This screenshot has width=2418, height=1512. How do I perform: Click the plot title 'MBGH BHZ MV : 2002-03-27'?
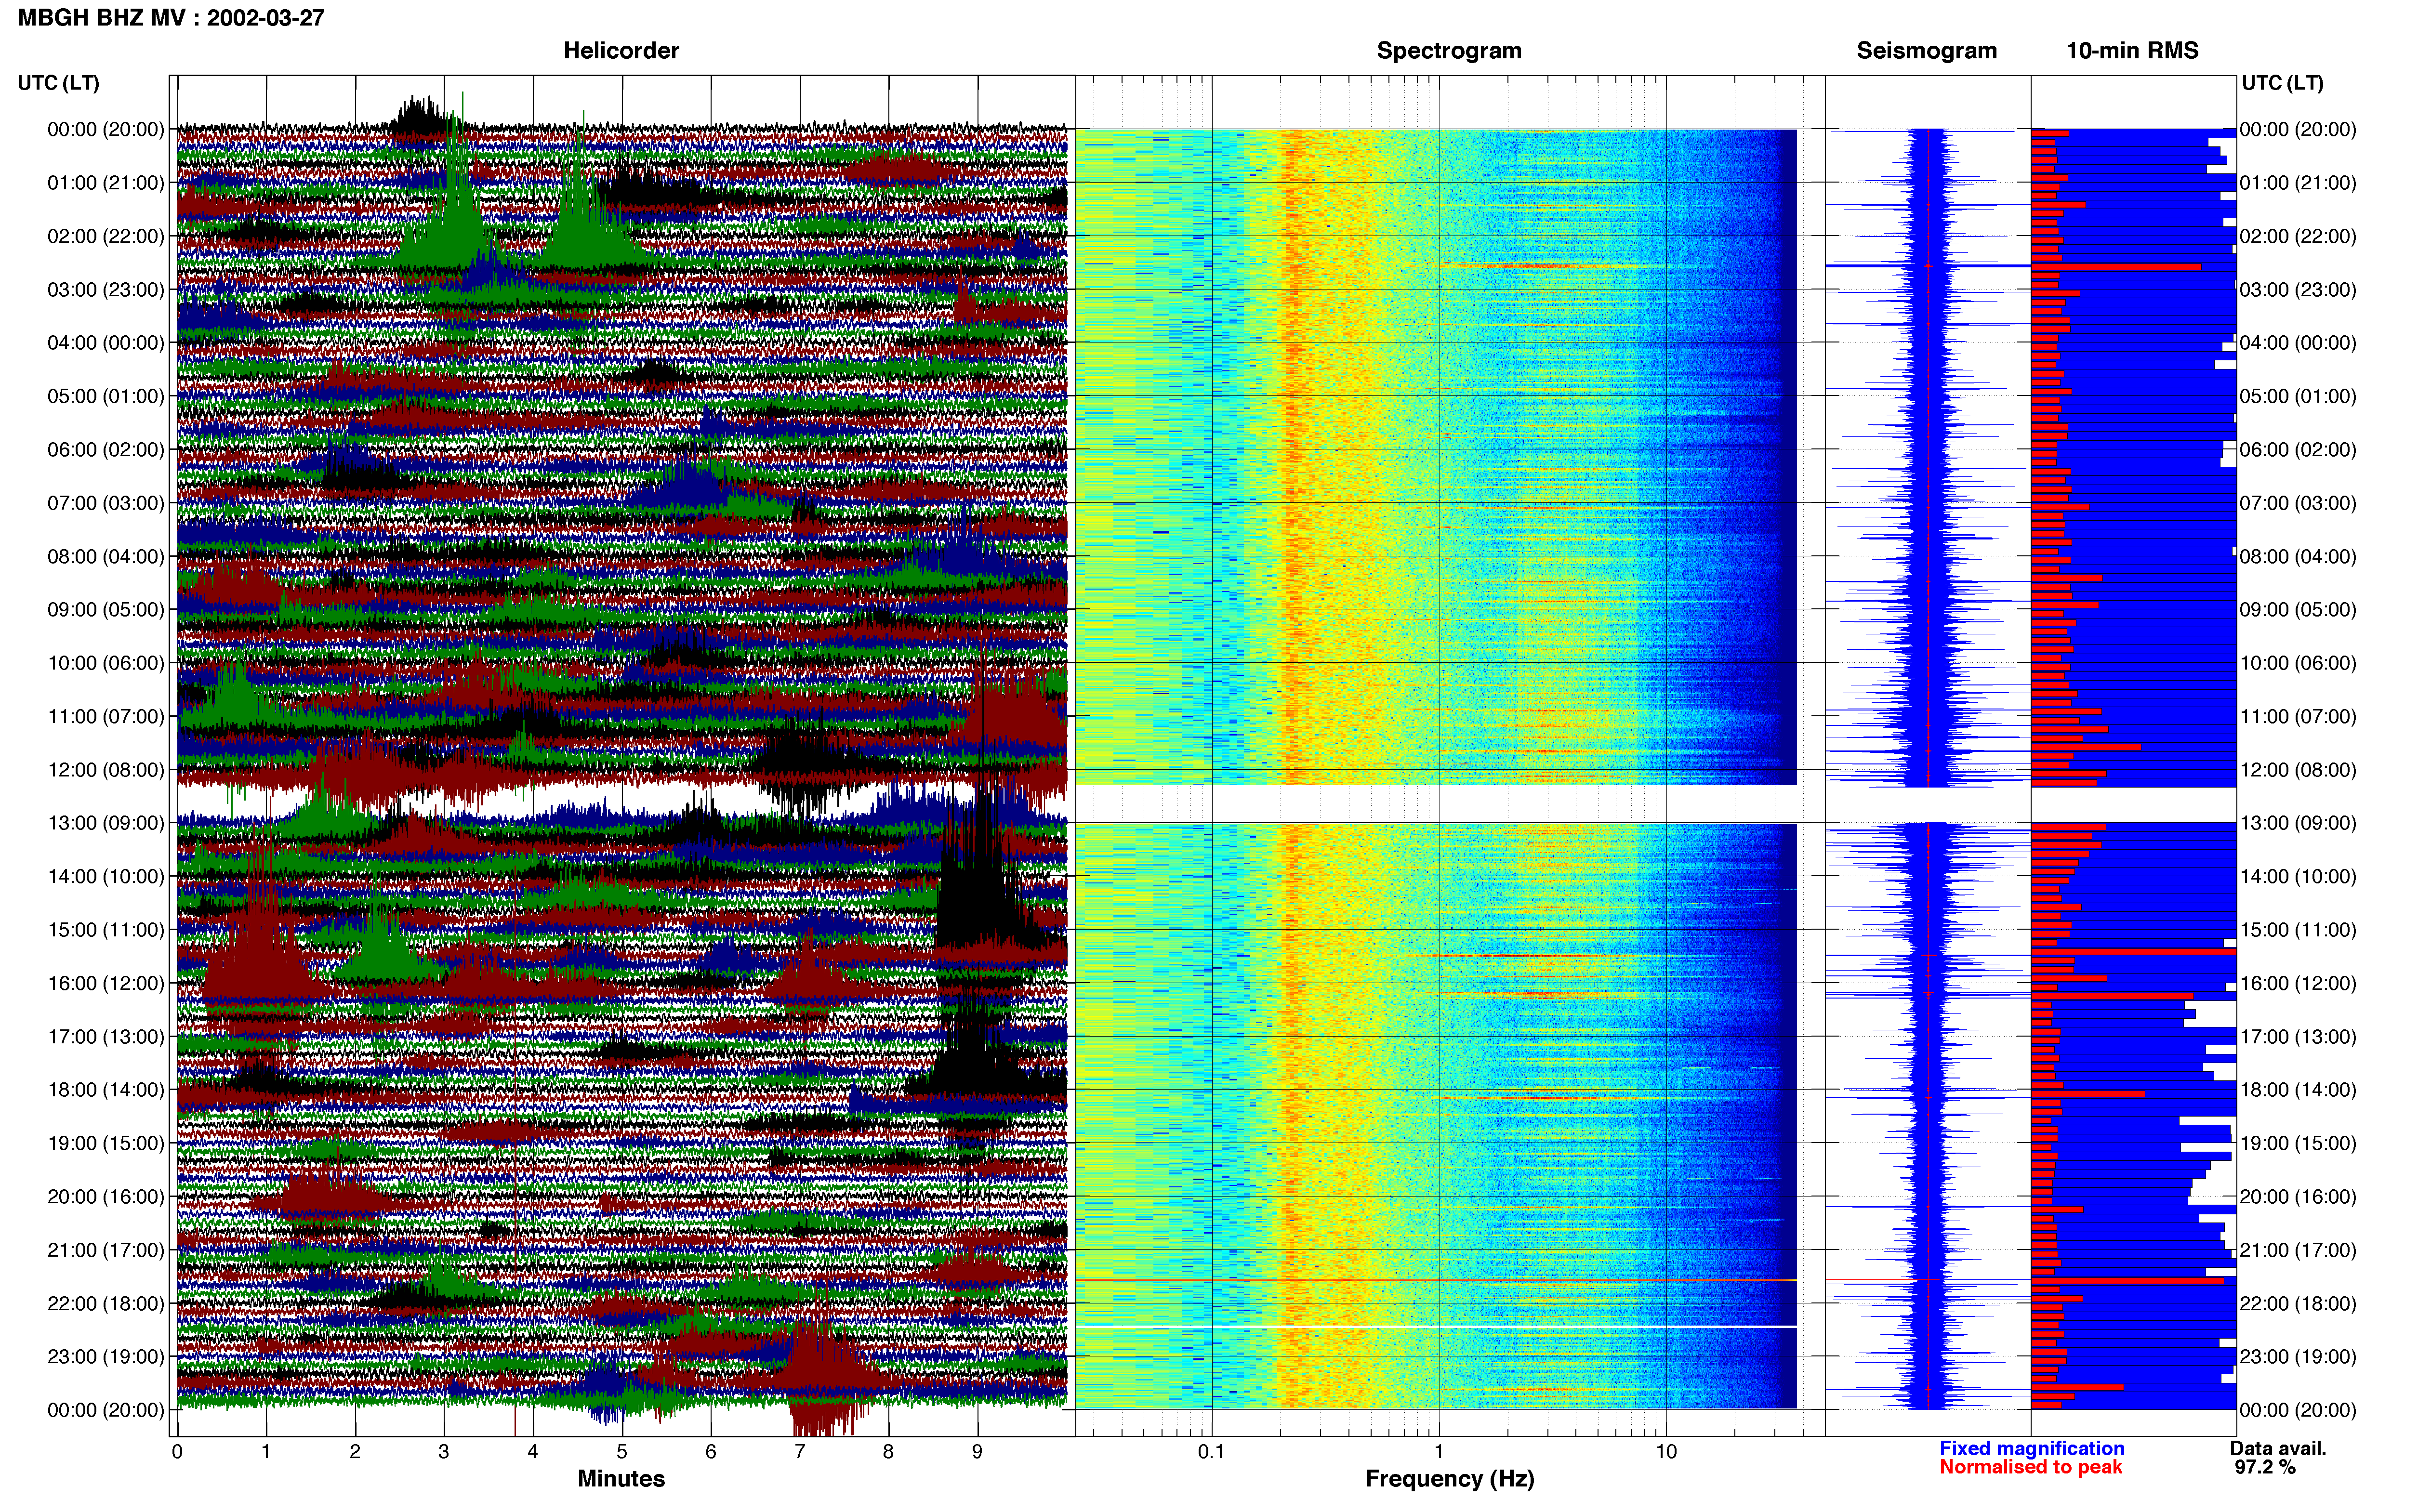point(171,18)
